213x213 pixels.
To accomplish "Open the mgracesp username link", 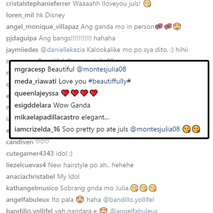I will (x=30, y=70).
